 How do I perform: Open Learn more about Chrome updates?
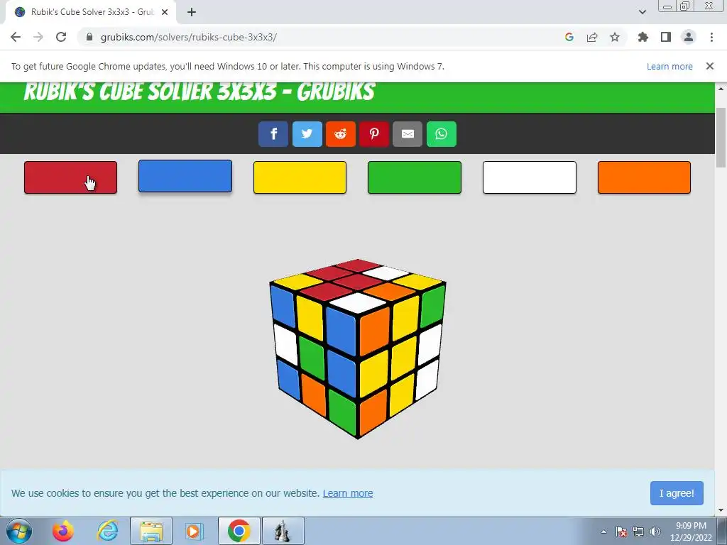[669, 66]
